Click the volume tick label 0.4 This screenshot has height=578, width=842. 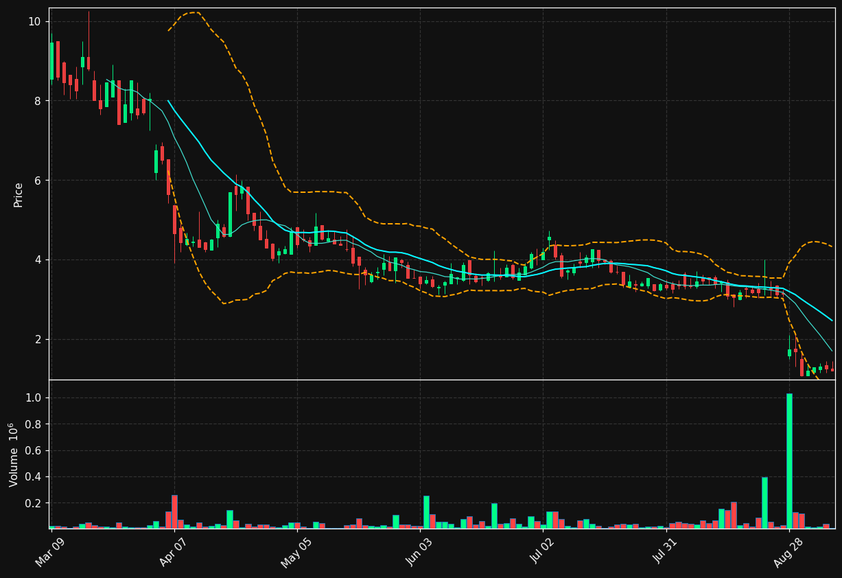pos(33,477)
